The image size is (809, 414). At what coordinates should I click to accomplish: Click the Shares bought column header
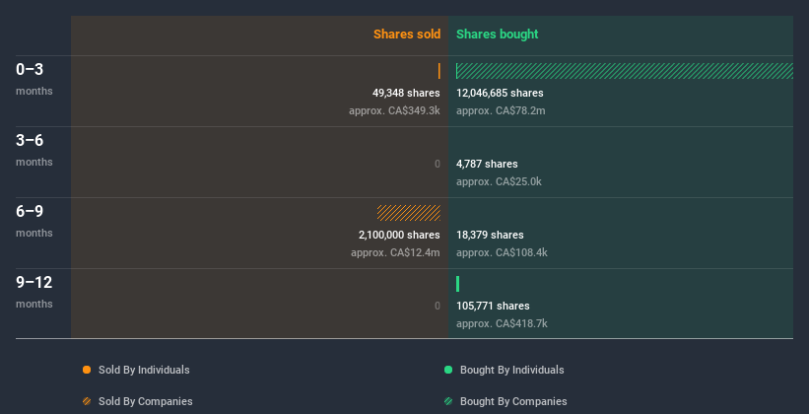coord(498,34)
